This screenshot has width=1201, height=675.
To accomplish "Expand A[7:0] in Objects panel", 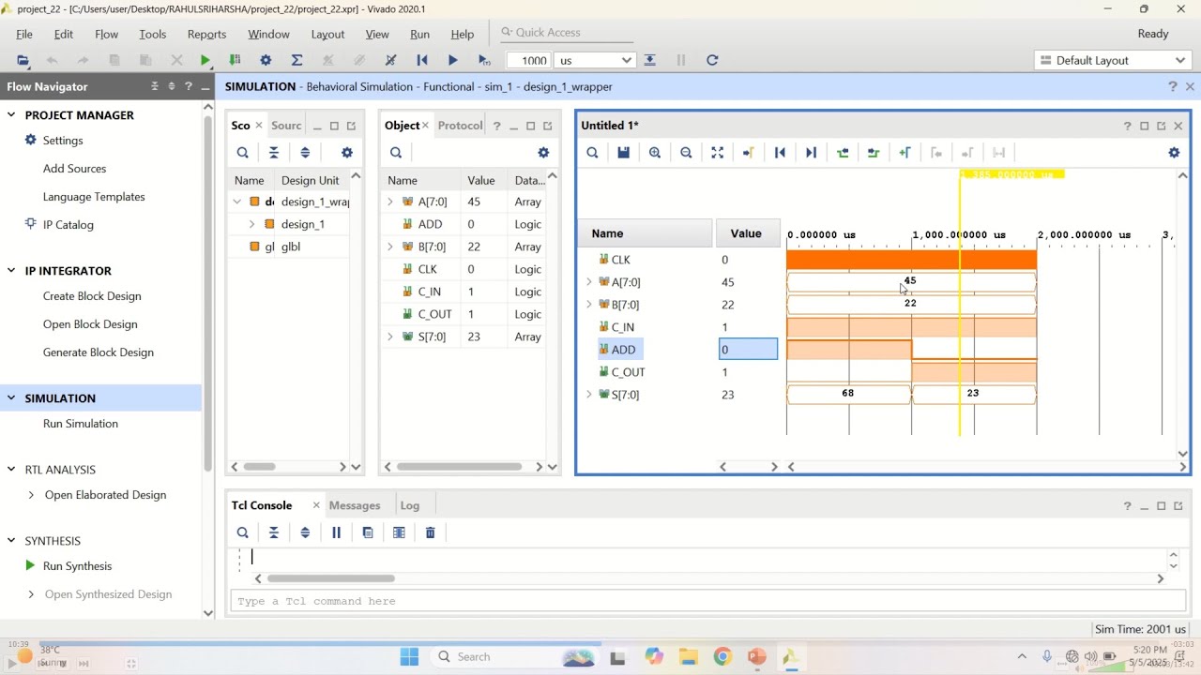I will 390,202.
